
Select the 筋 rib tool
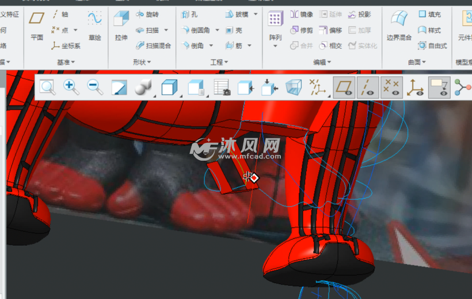[234, 46]
